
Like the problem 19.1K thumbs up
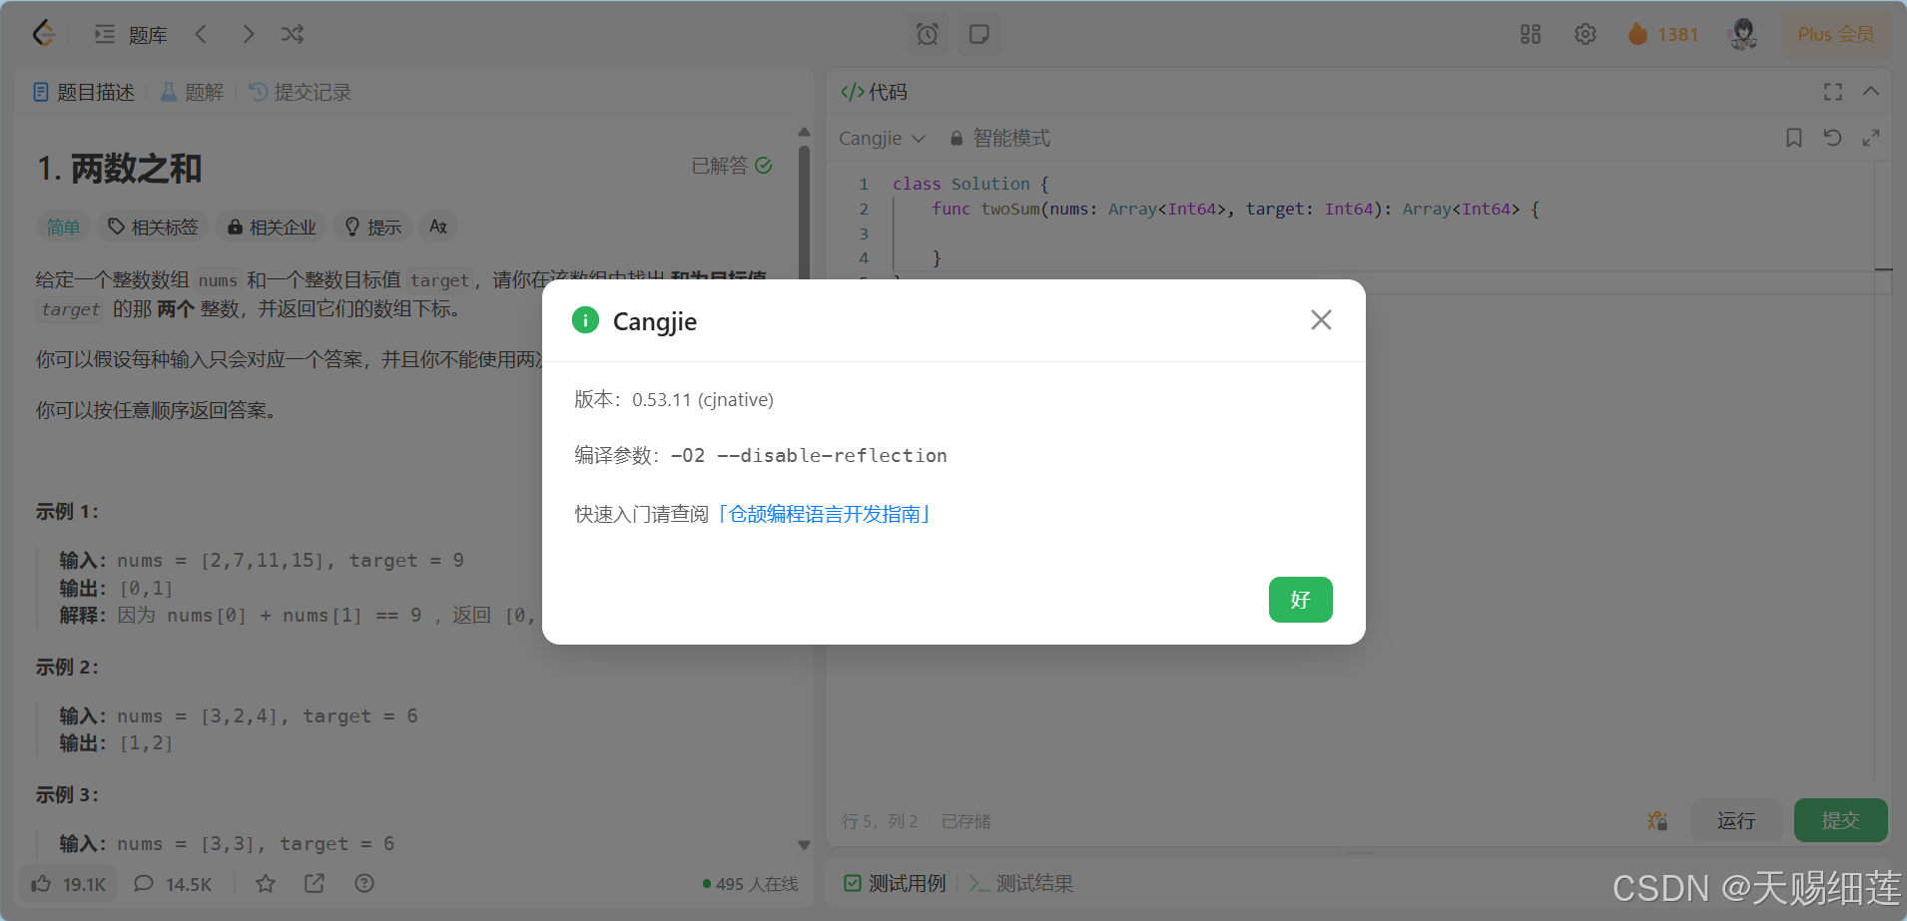(x=68, y=884)
